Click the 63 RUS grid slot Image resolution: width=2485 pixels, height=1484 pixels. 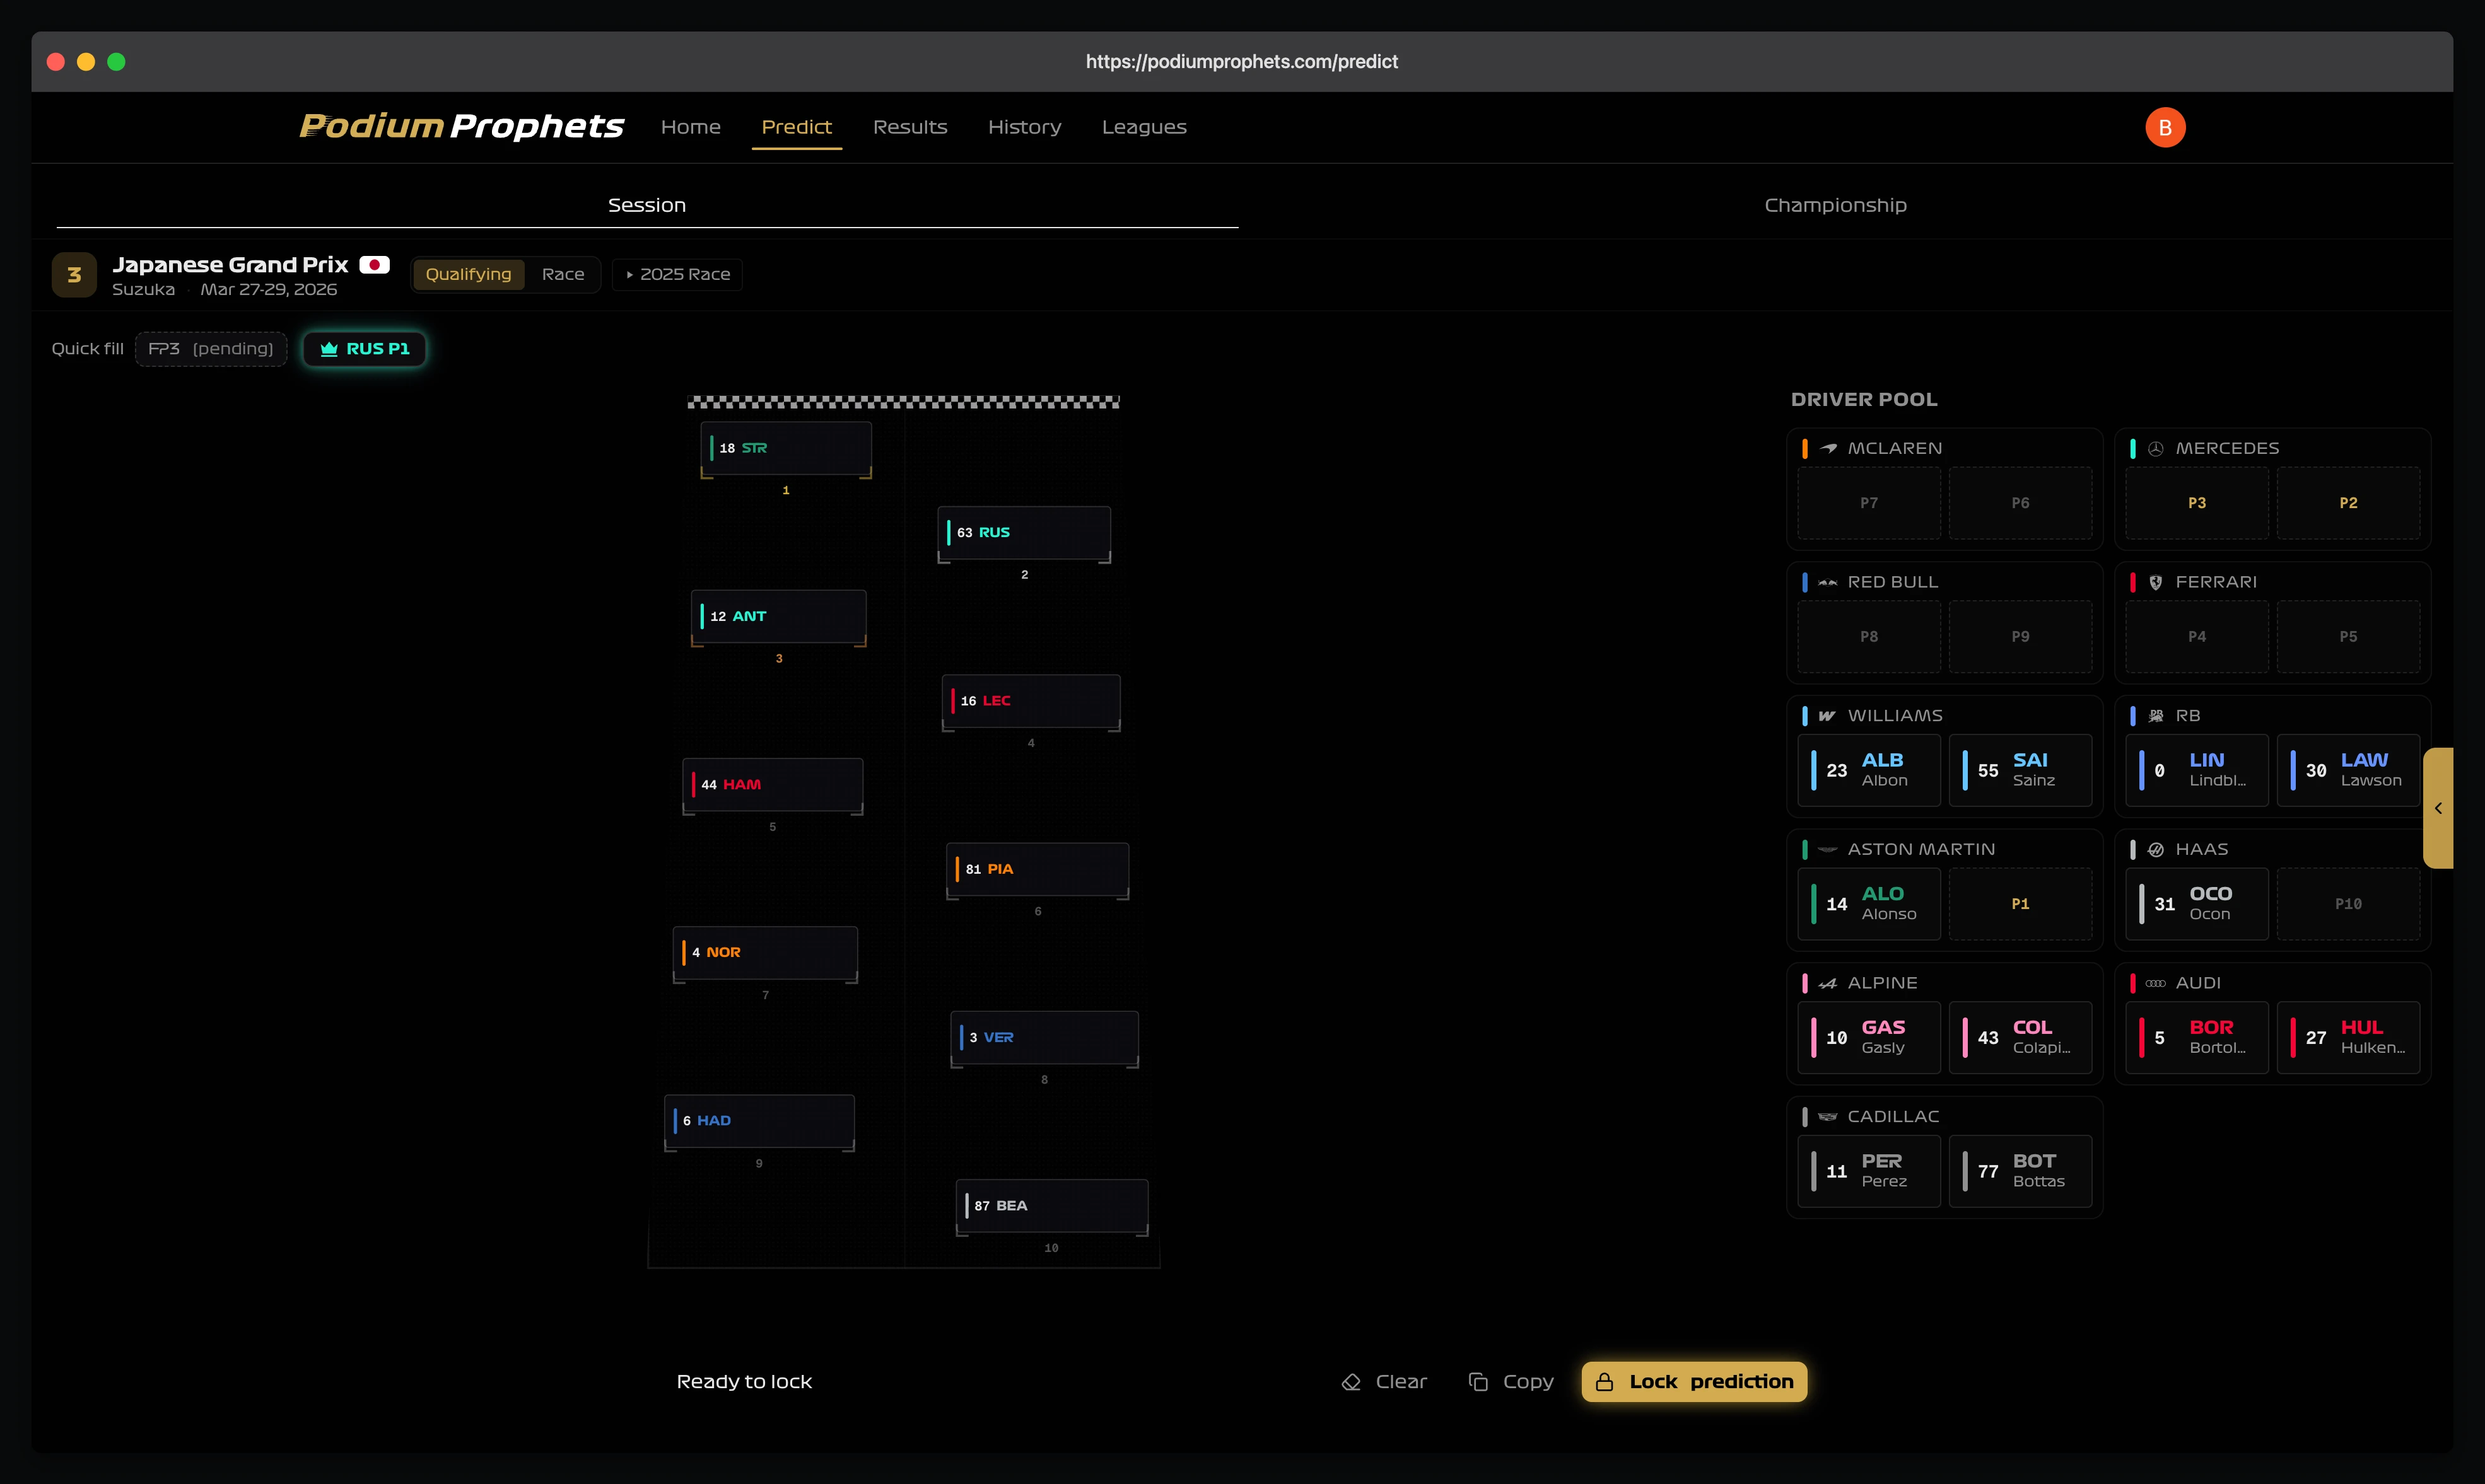tap(1024, 532)
